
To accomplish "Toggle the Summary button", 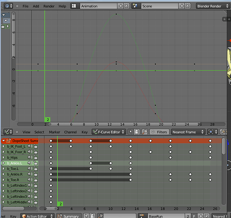I will tap(69, 216).
